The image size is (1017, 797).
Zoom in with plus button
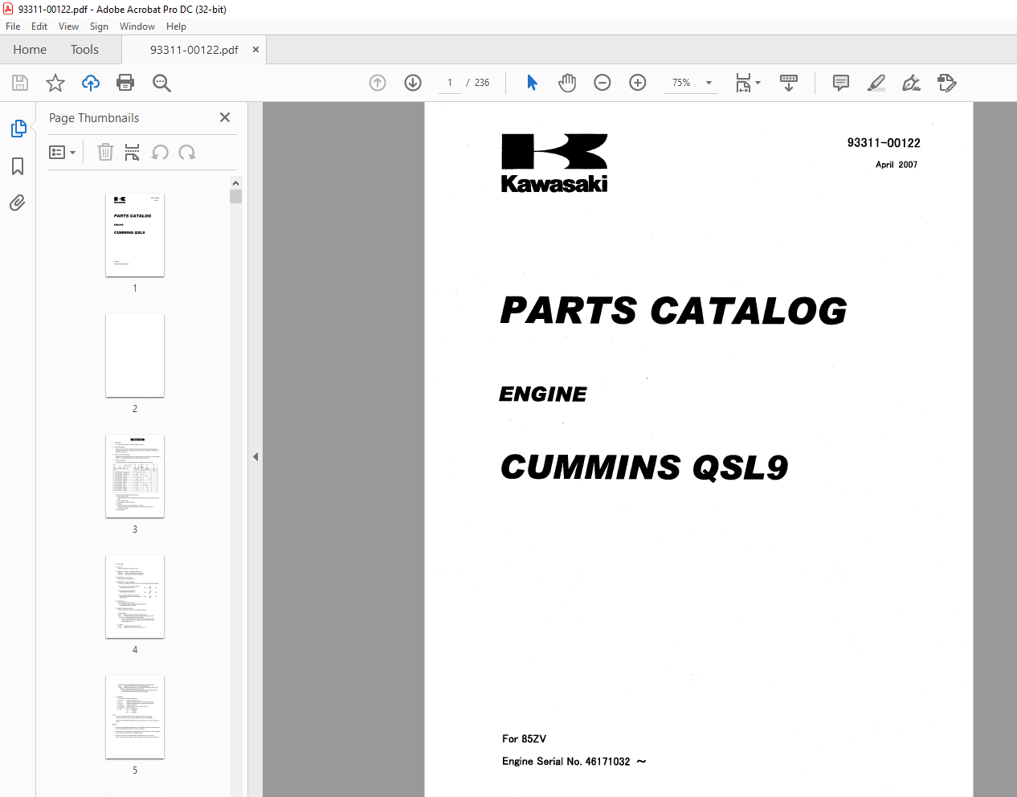click(x=638, y=83)
